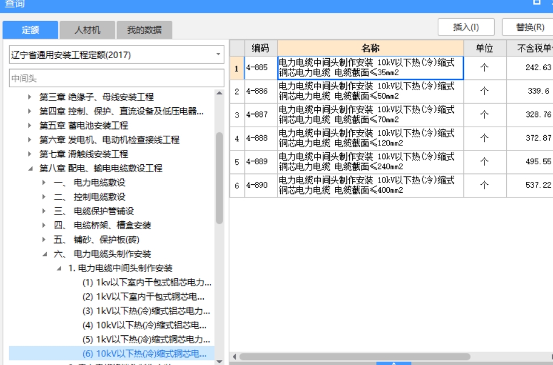Viewport: 553px width, 365px height.
Task: Focus the 中间头 search field
Action: tap(116, 78)
